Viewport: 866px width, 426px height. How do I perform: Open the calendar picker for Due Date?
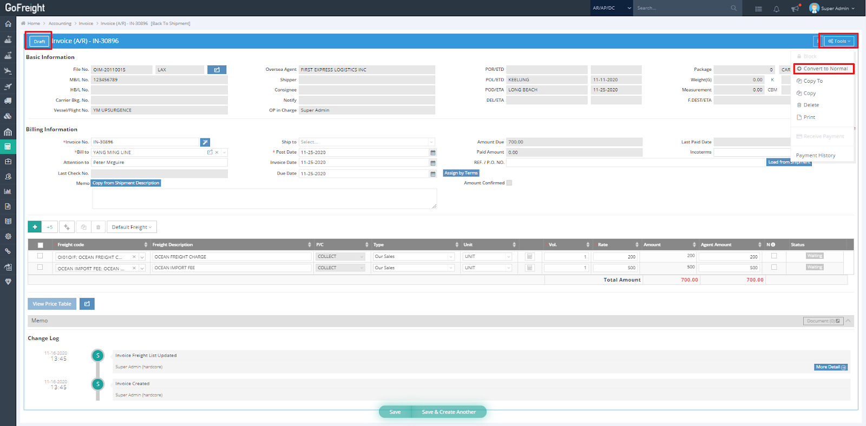432,174
